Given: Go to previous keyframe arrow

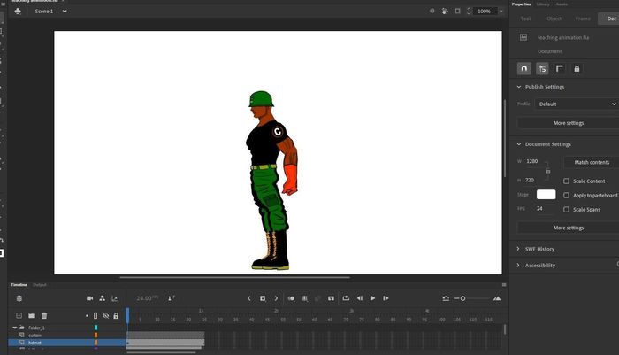Looking at the screenshot, I should [x=249, y=298].
